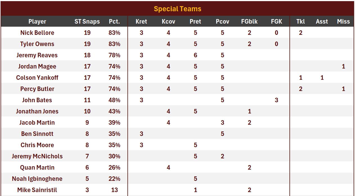Image resolution: width=355 pixels, height=196 pixels.
Task: Select the Kcov column header
Action: pyautogui.click(x=168, y=21)
